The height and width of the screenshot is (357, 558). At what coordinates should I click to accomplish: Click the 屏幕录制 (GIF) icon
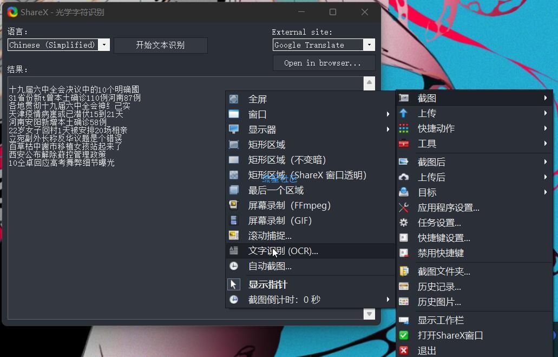point(233,220)
